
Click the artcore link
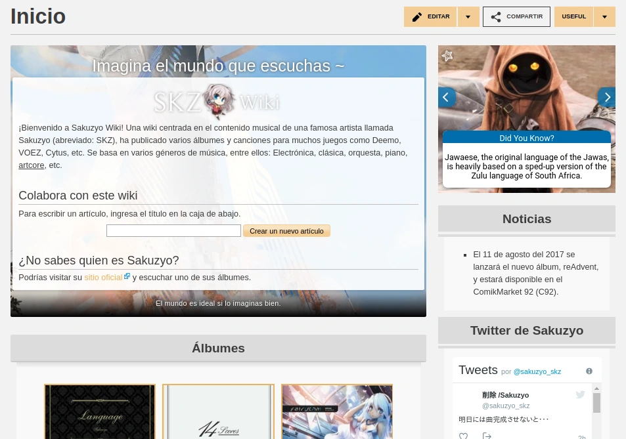31,165
